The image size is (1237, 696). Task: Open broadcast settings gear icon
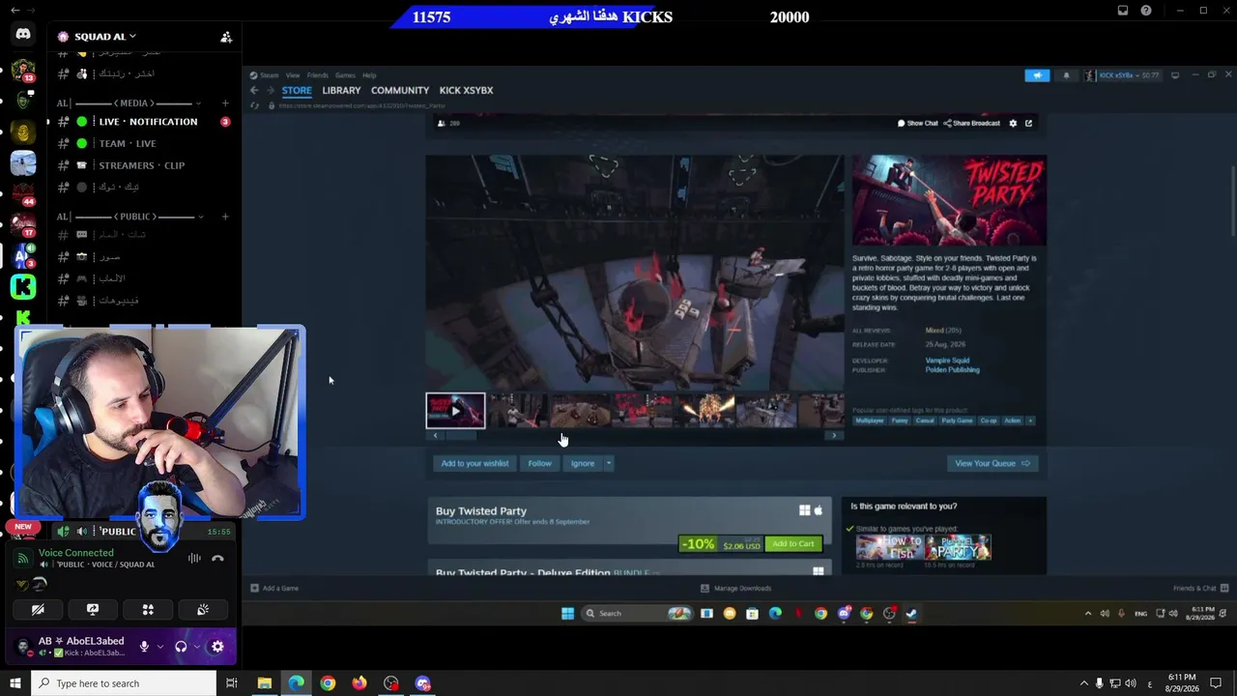pyautogui.click(x=1013, y=124)
